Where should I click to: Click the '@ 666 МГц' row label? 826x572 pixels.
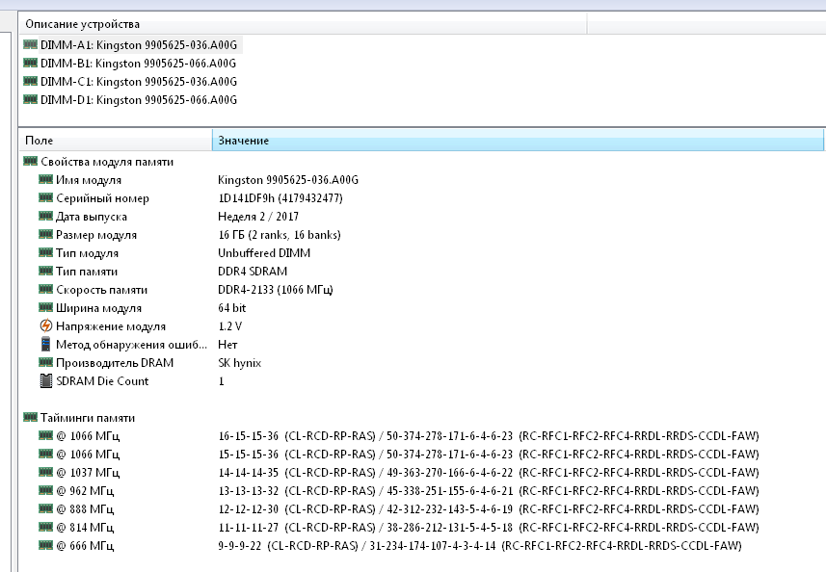(x=85, y=546)
